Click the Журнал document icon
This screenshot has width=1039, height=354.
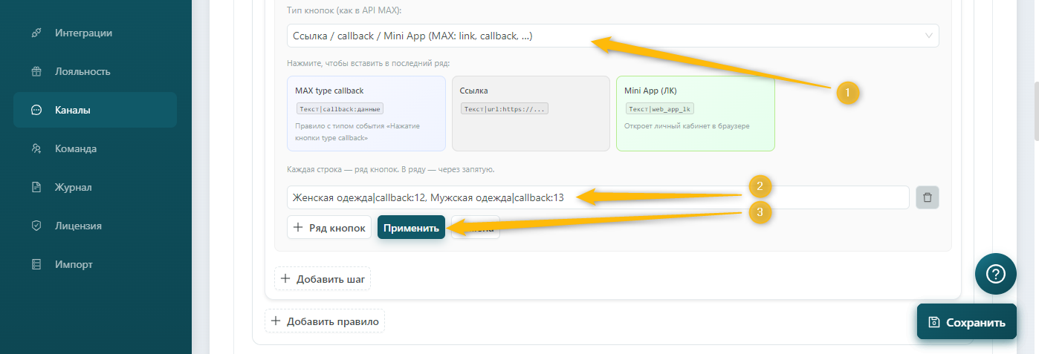coord(36,188)
